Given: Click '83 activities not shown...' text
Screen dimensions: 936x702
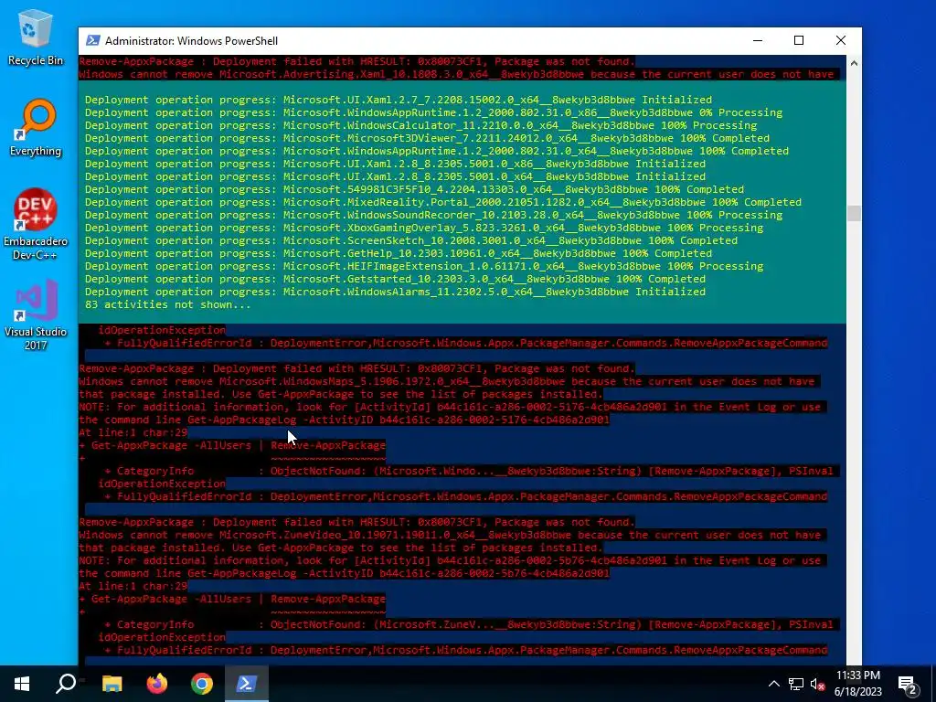Looking at the screenshot, I should (x=168, y=304).
